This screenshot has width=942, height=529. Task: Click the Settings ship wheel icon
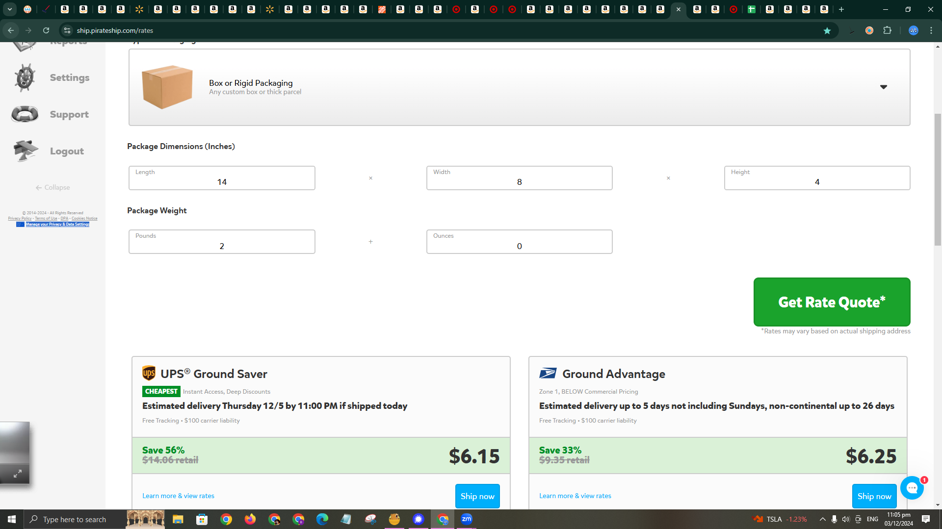point(25,77)
